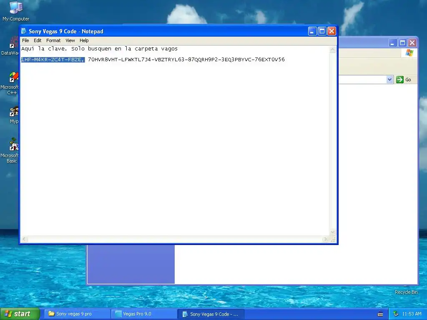Click the long activation code starting with 70HVR8VHT
Viewport: 427px width, 320px height.
pos(186,60)
